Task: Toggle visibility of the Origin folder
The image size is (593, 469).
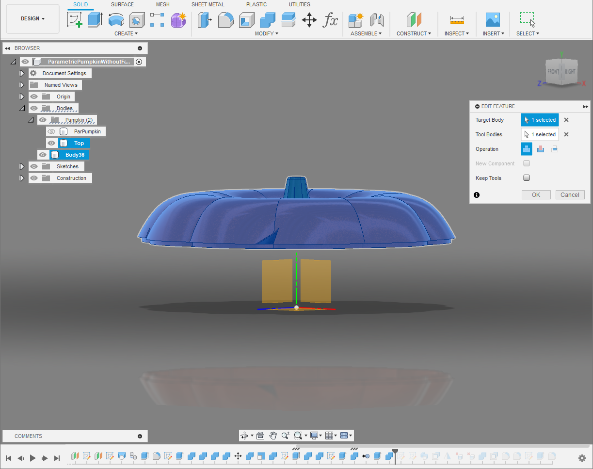Action: click(x=34, y=97)
